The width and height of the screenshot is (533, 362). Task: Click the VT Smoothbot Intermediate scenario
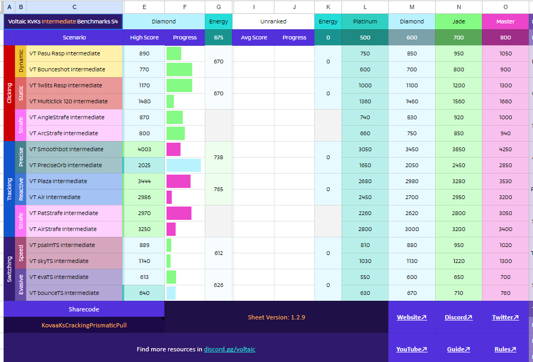click(74, 150)
